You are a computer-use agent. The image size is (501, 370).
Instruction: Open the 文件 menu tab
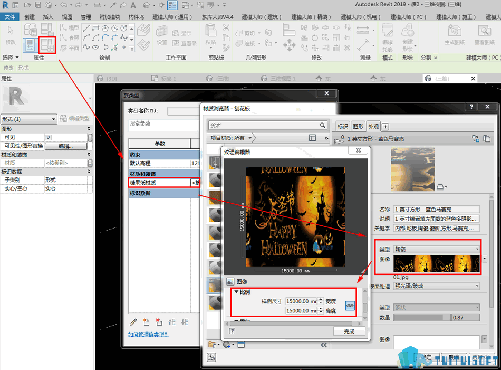(10, 17)
